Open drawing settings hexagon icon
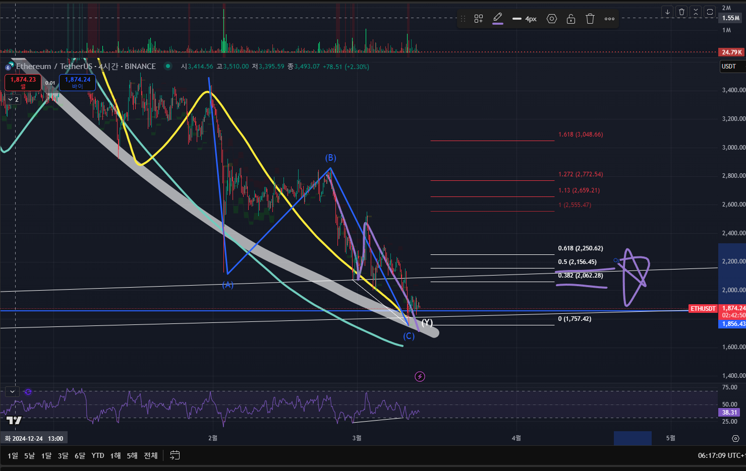The width and height of the screenshot is (746, 471). [x=552, y=19]
